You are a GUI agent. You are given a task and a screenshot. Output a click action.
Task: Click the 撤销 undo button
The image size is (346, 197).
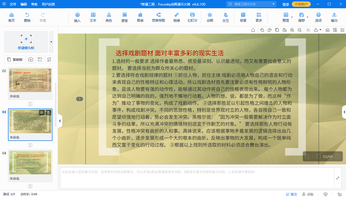click(27, 17)
